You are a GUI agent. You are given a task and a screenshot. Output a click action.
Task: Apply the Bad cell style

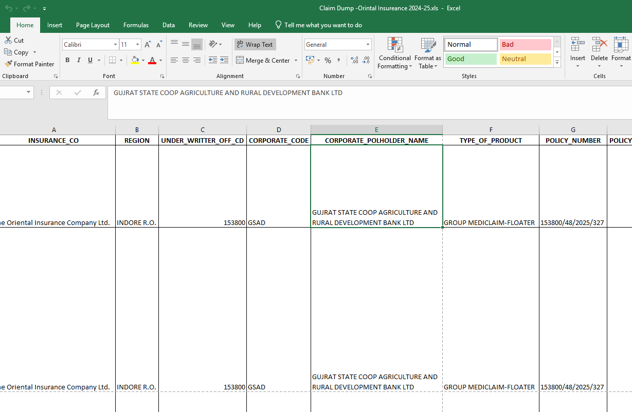pos(525,45)
